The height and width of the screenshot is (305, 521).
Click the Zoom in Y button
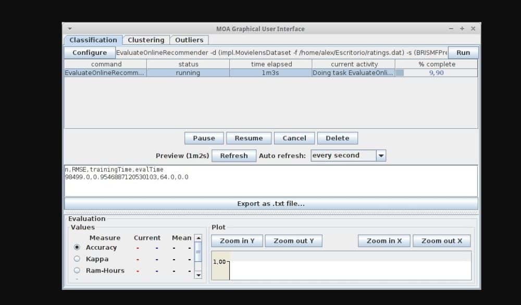[237, 241]
